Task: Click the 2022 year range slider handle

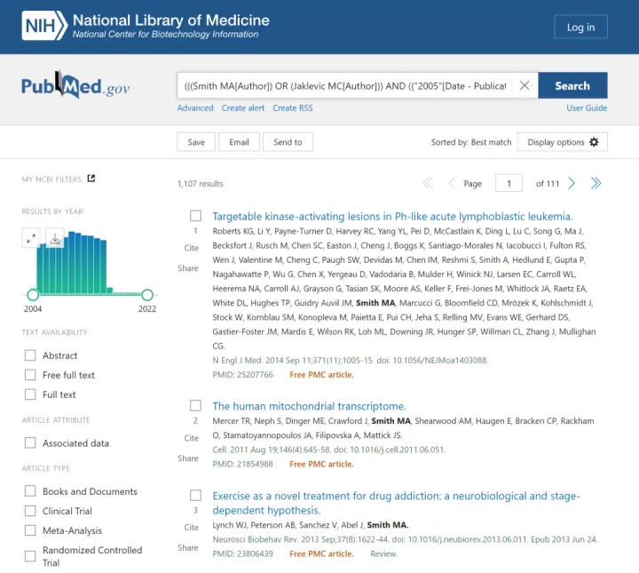Action: click(x=147, y=294)
